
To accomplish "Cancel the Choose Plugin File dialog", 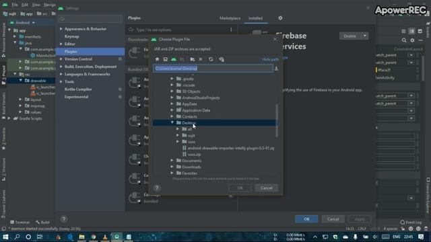I will tap(267, 188).
